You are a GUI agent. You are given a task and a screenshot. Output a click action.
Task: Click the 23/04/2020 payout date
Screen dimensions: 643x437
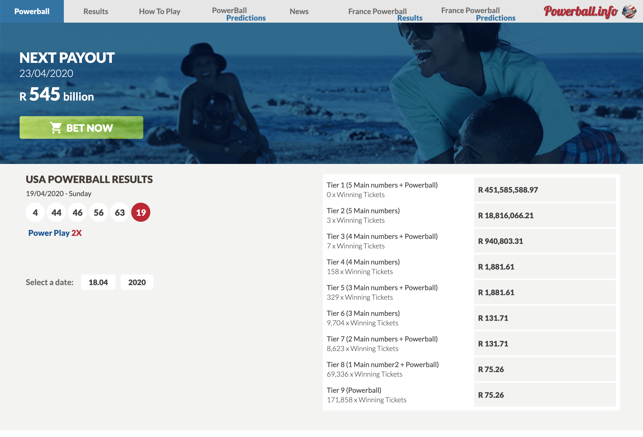(46, 73)
